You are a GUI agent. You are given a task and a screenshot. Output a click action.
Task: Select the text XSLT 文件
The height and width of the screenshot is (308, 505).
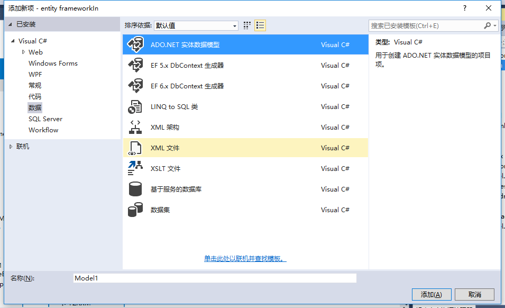166,168
